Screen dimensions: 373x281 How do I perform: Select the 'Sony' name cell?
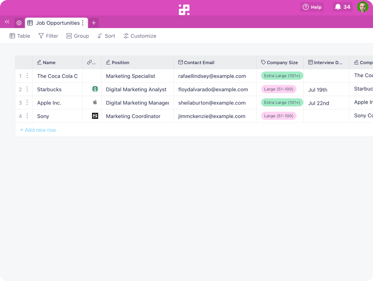click(x=57, y=116)
